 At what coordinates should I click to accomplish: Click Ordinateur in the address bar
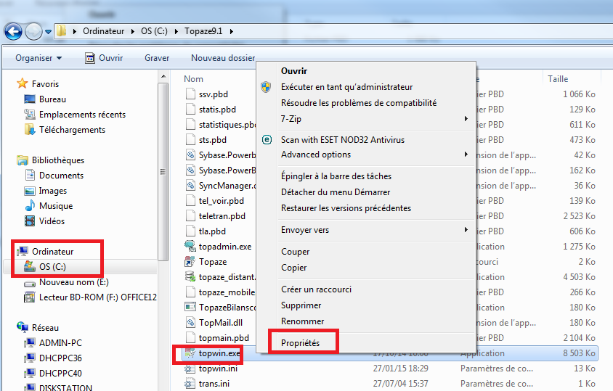103,31
